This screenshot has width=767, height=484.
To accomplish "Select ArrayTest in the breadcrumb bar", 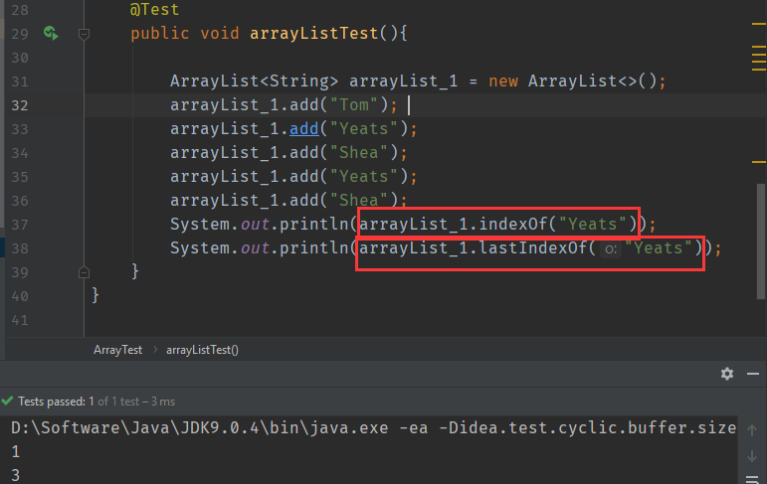I will 118,350.
